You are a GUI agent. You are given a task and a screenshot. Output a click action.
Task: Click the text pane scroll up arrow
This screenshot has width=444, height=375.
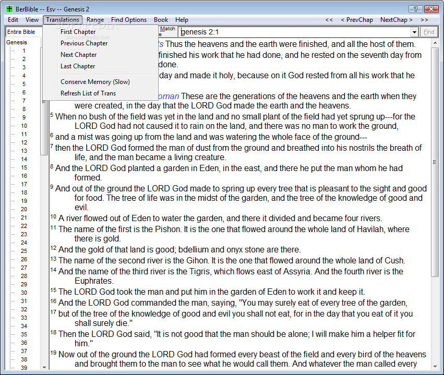pyautogui.click(x=435, y=43)
